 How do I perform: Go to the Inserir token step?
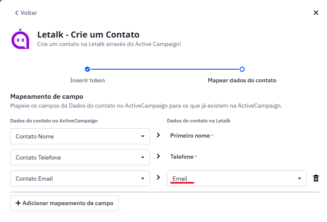(87, 80)
